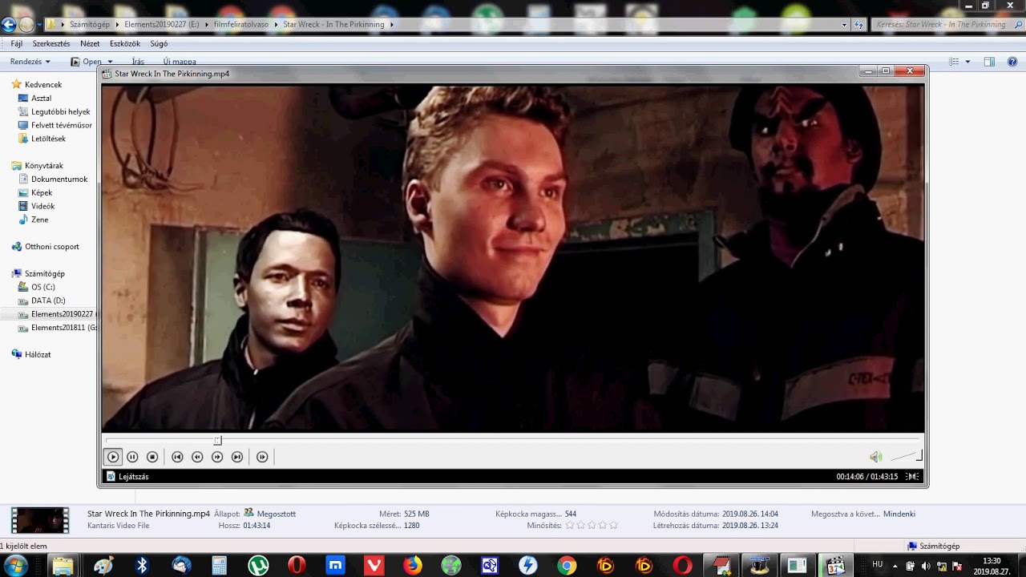Click filmfeliratolvaso breadcrumb segment
The height and width of the screenshot is (577, 1026).
pyautogui.click(x=241, y=25)
